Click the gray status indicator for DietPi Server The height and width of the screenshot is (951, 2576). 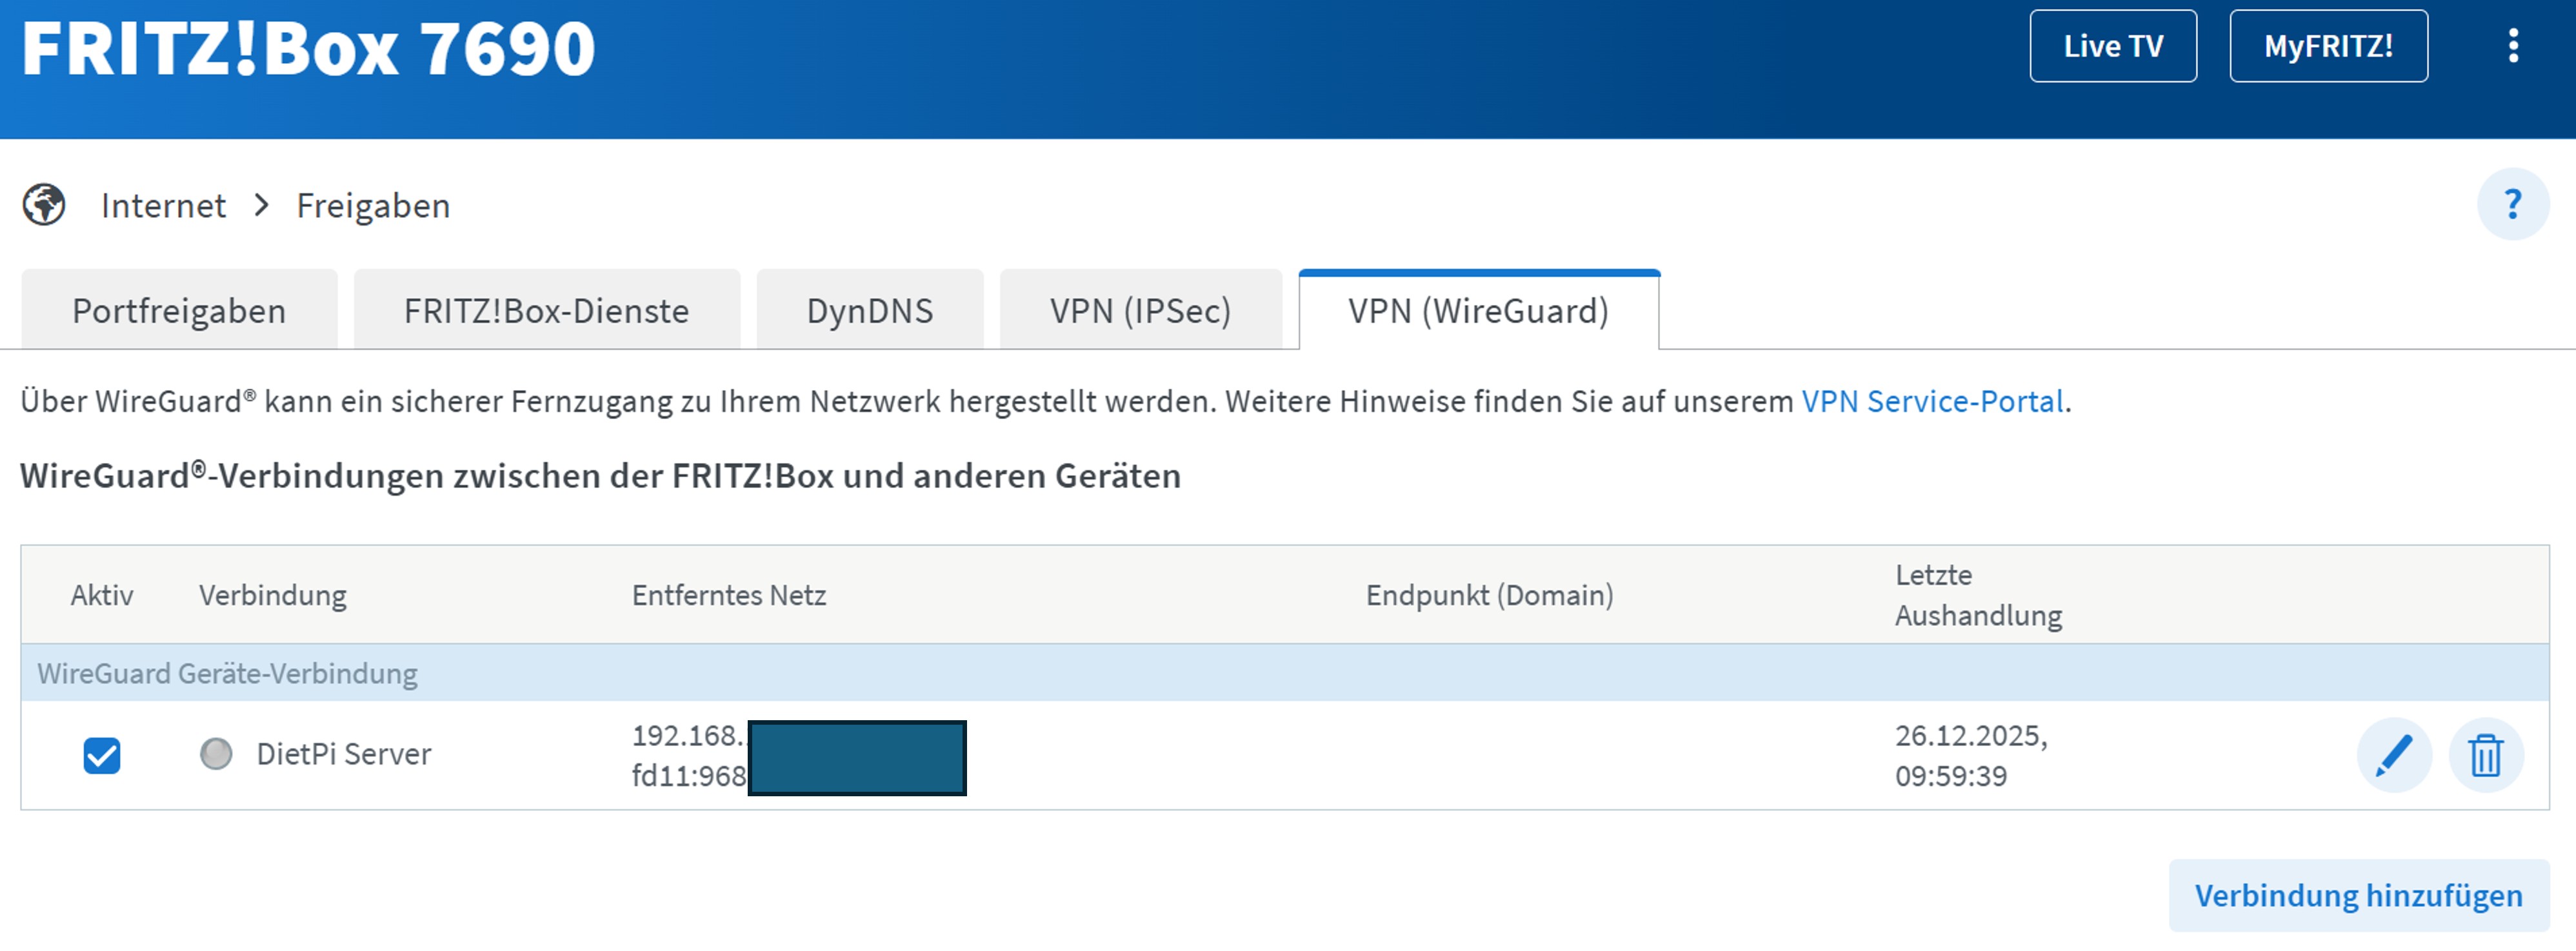pyautogui.click(x=216, y=754)
